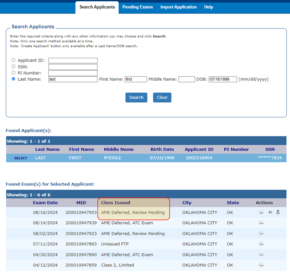Print the 08/02/2024 exam record
Viewport: 290px width, 275px height.
click(261, 233)
